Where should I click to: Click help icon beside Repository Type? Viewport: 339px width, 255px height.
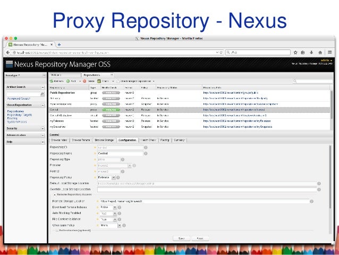click(123, 160)
